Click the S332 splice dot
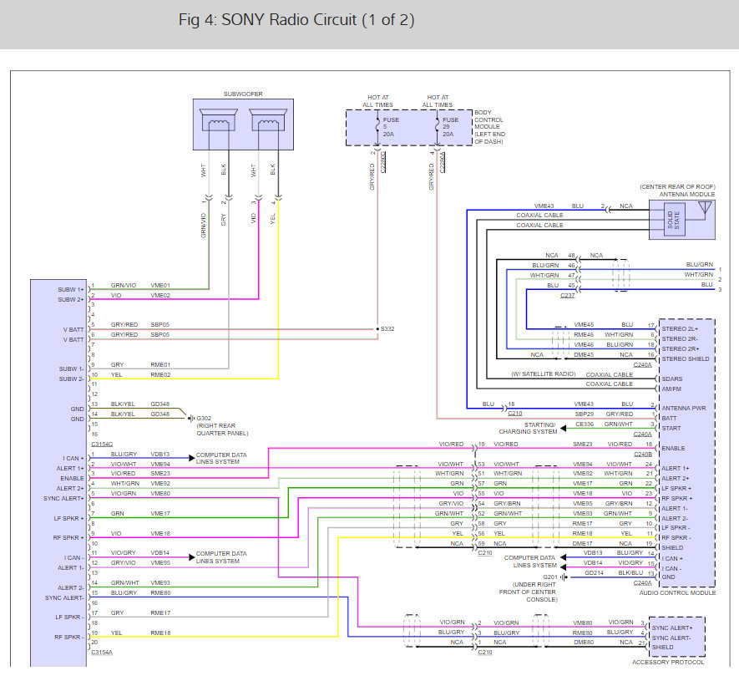 pyautogui.click(x=377, y=328)
